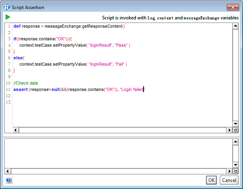This screenshot has width=243, height=189.
Task: Open help via question mark icon
Action: [x=9, y=180]
